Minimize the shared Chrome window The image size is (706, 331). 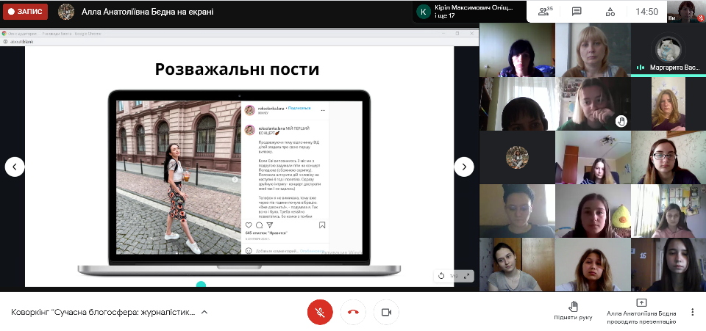coord(443,33)
